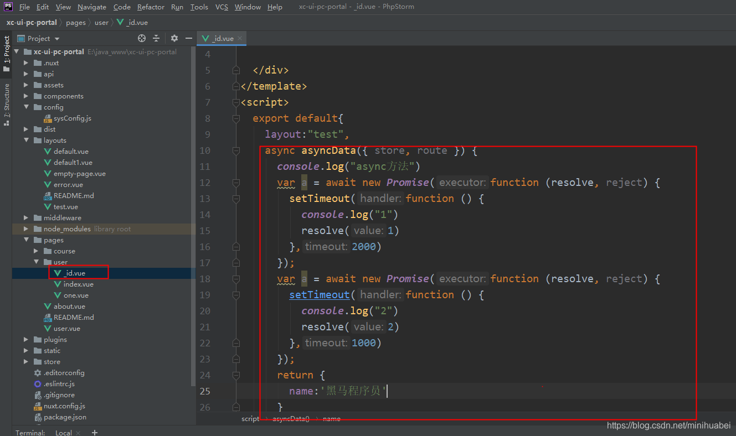
Task: Close the Local terminal tab
Action: (78, 433)
